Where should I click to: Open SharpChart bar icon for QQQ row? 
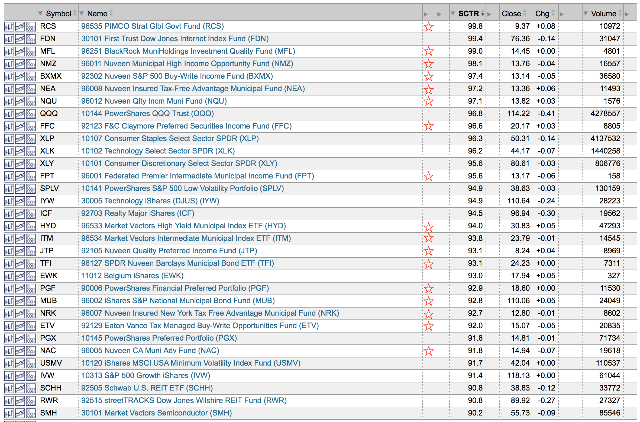pos(9,114)
